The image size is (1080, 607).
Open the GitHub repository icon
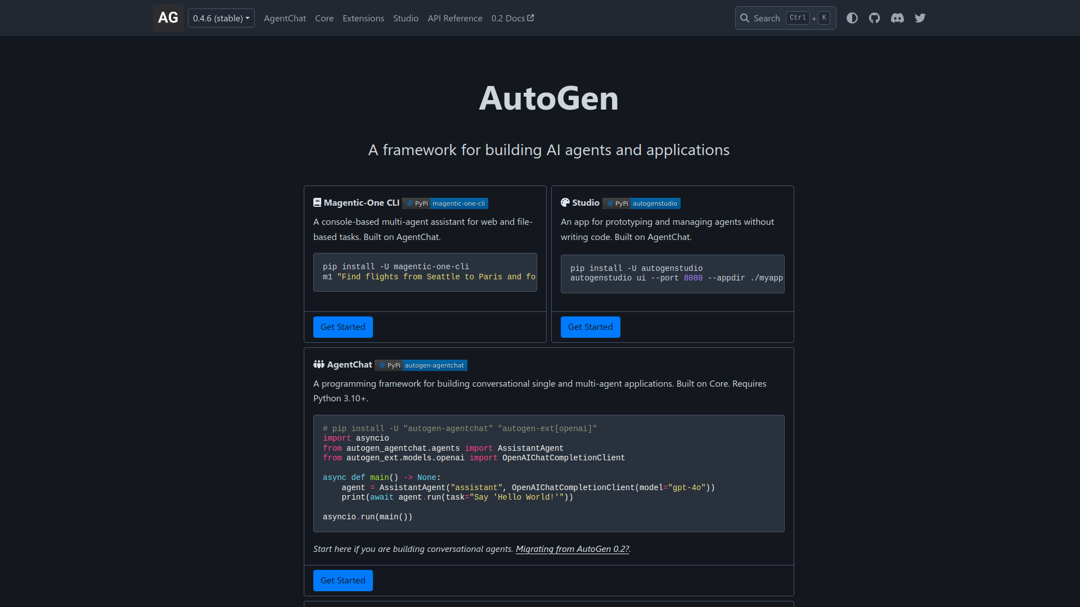click(x=874, y=18)
